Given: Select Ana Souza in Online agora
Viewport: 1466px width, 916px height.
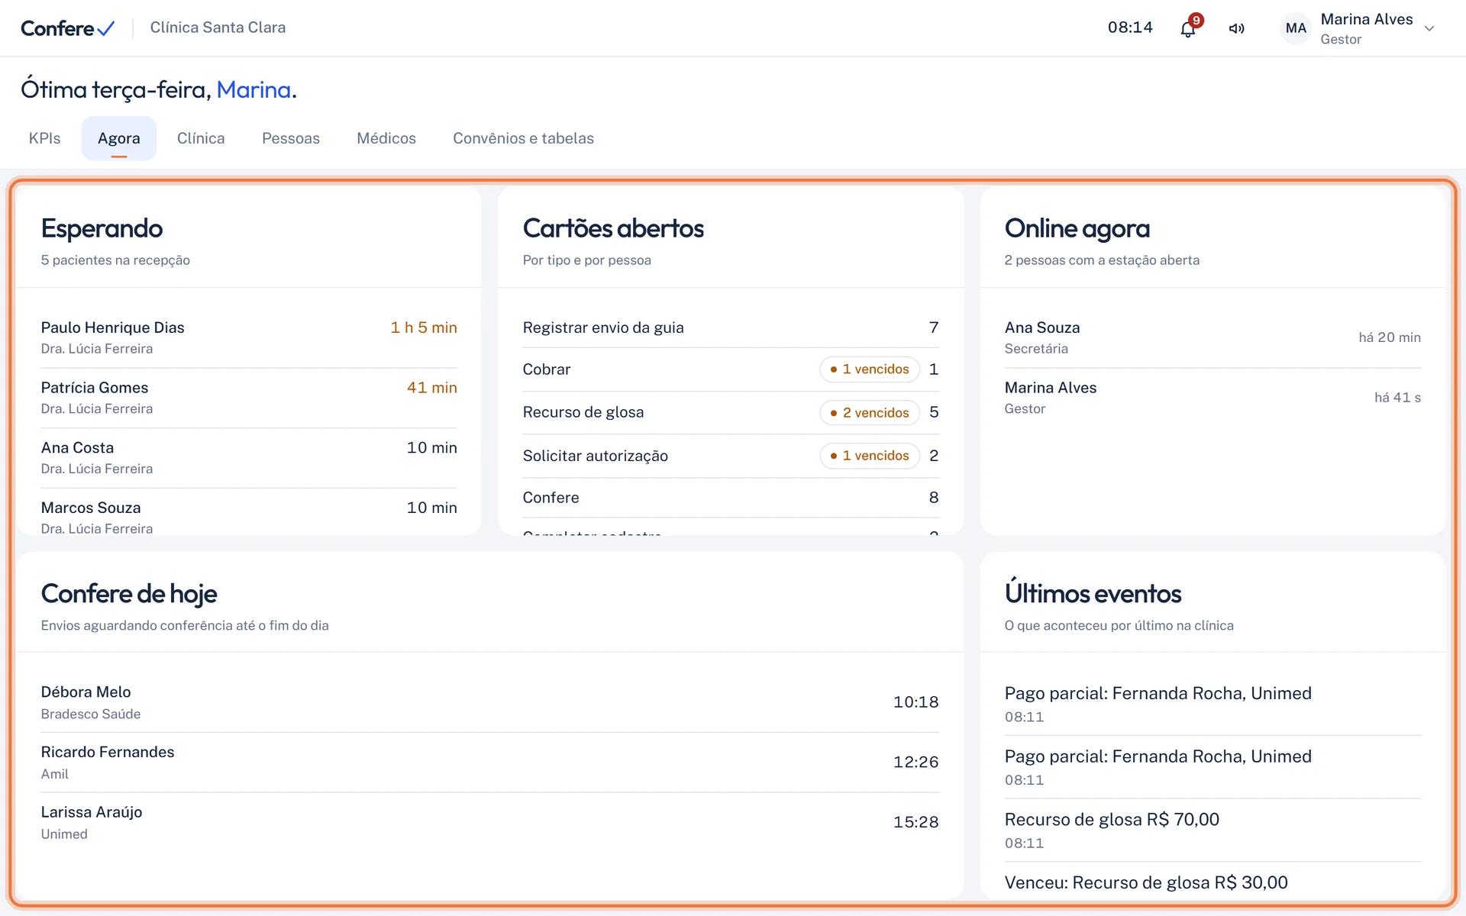Looking at the screenshot, I should tap(1213, 337).
